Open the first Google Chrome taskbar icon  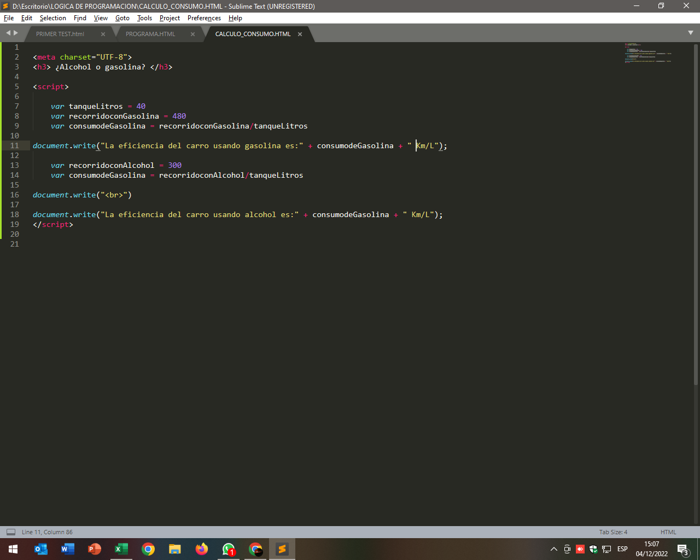148,549
